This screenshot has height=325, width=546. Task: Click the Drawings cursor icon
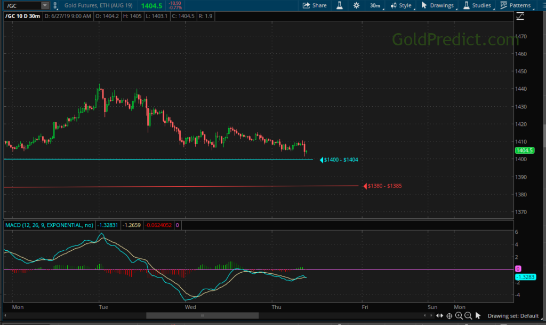[x=423, y=5]
